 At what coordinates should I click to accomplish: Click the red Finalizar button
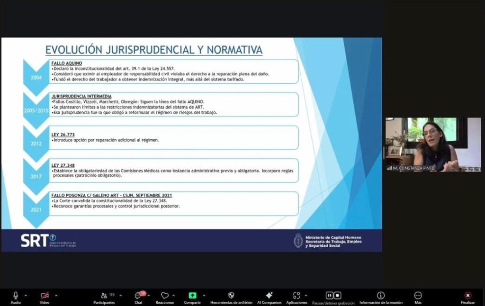[x=468, y=296]
